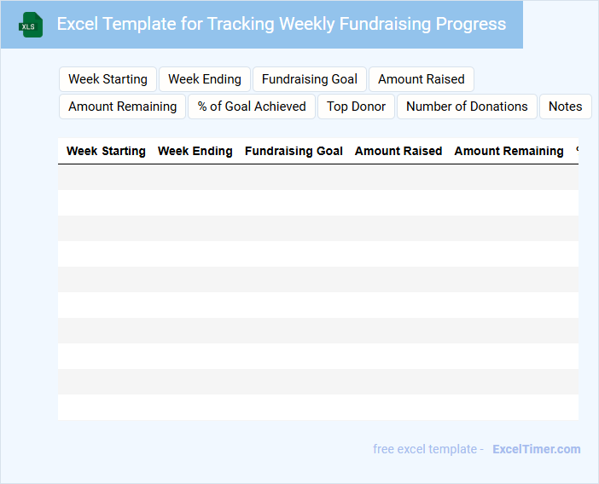
Task: Click the Fundraising Goal tag
Action: 310,79
